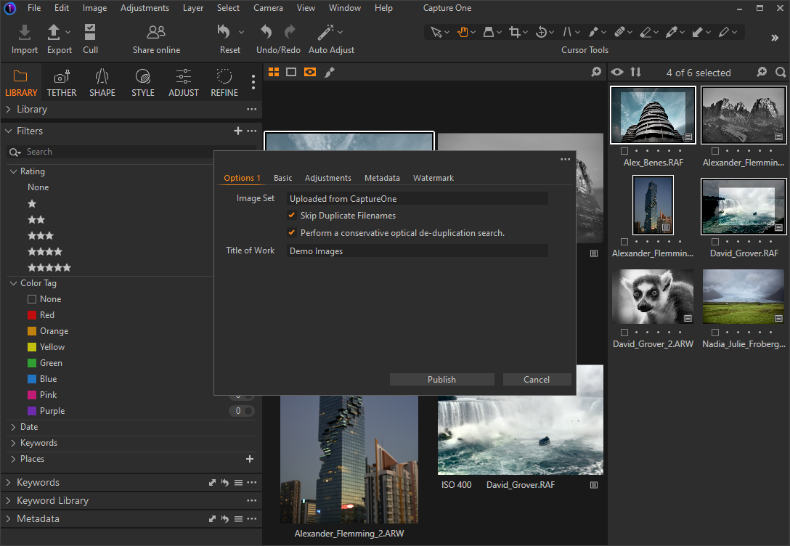This screenshot has width=790, height=546.
Task: Click the Auto Adjust magic wand
Action: coord(325,33)
